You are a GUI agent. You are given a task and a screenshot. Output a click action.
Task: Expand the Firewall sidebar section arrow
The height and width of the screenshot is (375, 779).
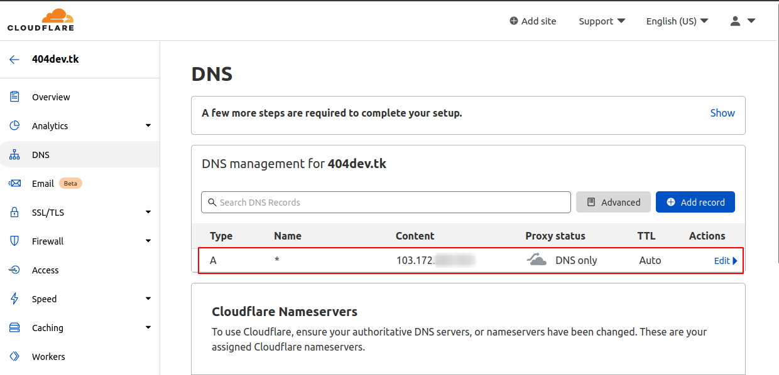point(148,241)
